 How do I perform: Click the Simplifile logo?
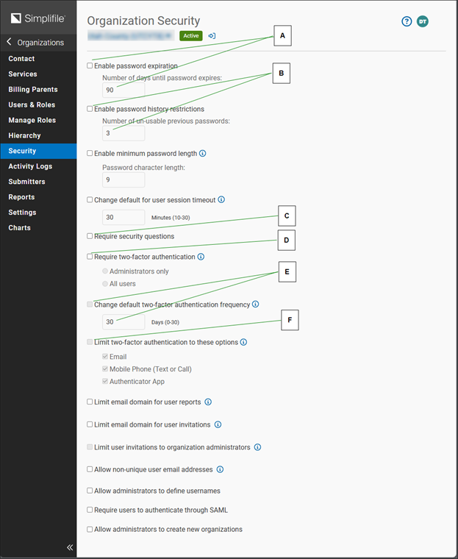tap(37, 18)
